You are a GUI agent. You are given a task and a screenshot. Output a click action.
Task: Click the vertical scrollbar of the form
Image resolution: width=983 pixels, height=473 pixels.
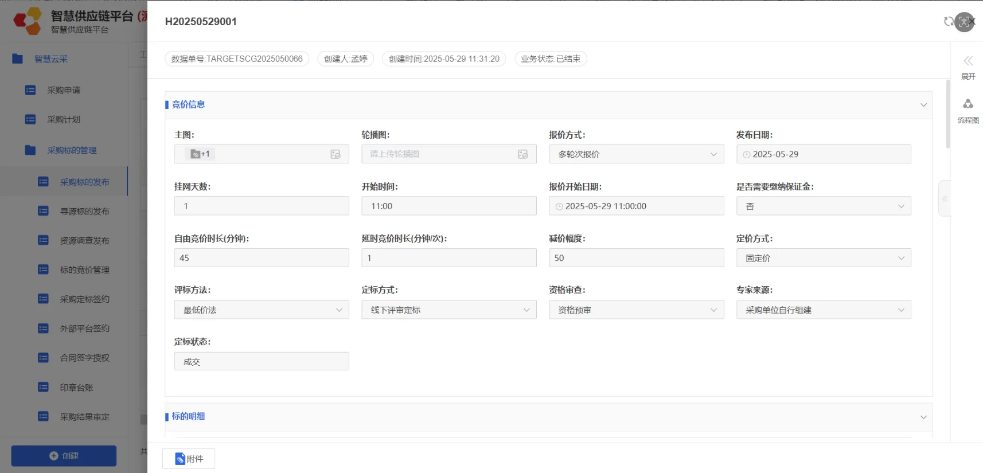coord(948,115)
